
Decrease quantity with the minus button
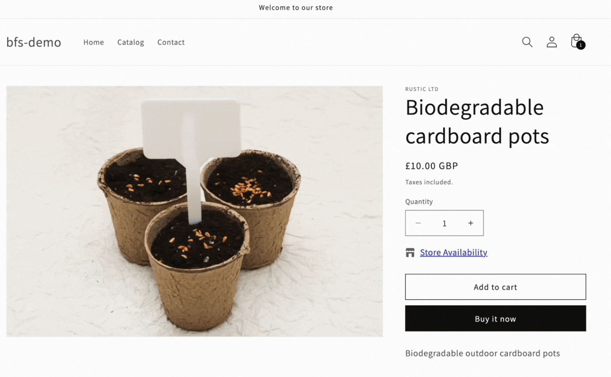point(418,223)
